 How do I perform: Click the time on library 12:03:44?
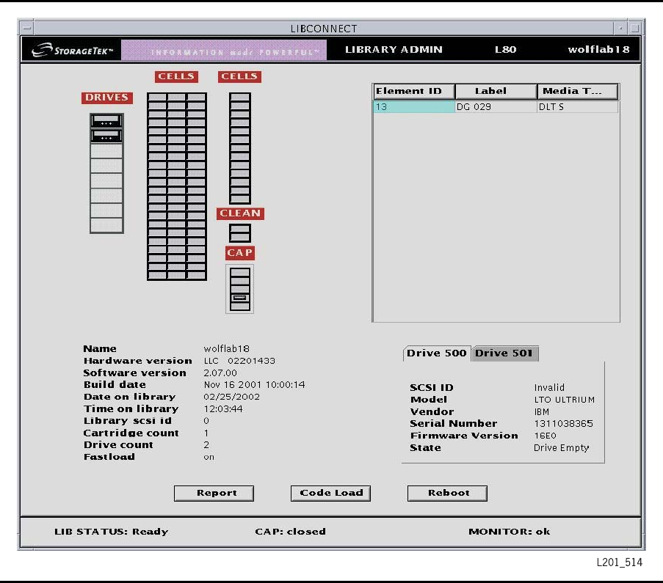point(222,409)
